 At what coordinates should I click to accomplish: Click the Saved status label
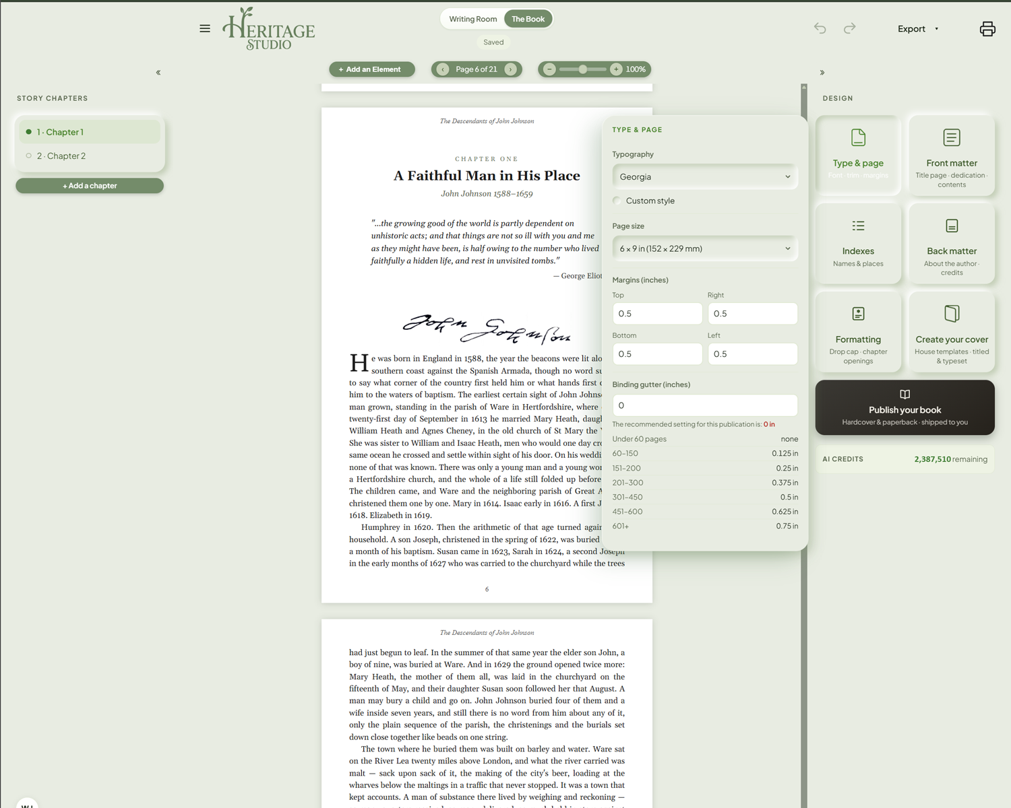[x=493, y=42]
